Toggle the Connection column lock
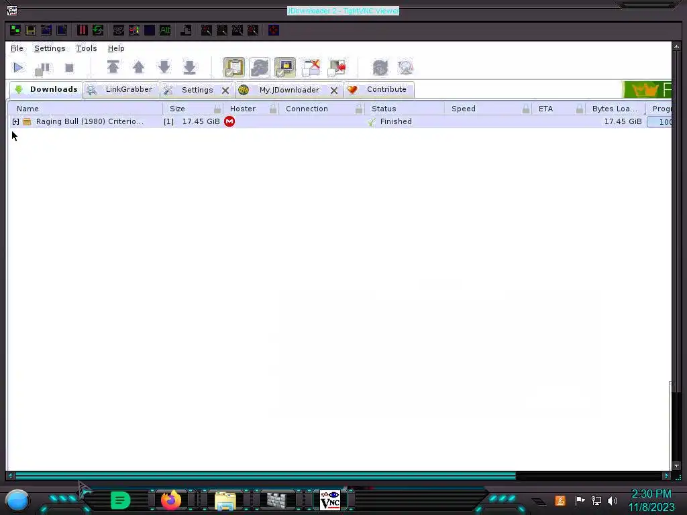This screenshot has width=687, height=515. tap(359, 109)
